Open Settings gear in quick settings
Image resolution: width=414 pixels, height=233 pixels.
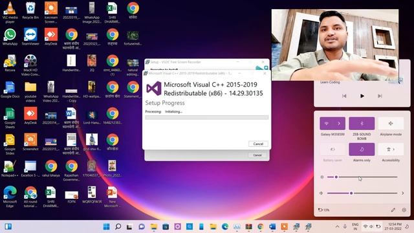pyautogui.click(x=404, y=210)
